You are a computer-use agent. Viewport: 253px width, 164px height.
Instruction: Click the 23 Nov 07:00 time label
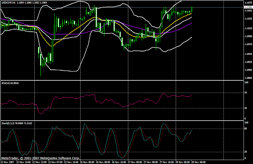(x=55, y=162)
